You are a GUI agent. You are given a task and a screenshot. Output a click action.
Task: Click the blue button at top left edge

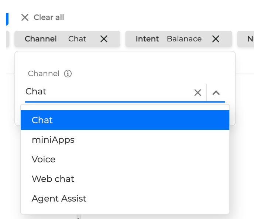coord(7,18)
